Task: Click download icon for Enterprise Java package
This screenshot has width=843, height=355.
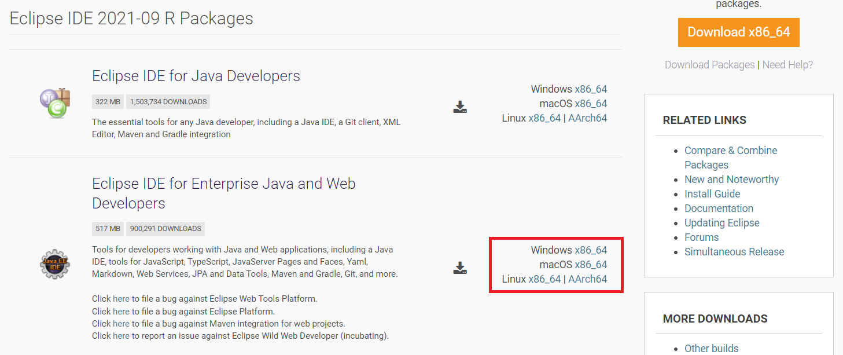Action: click(460, 268)
